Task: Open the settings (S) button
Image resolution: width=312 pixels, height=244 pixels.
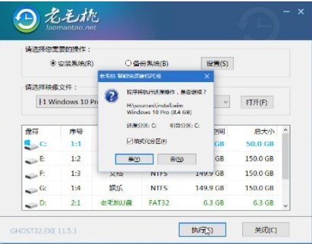Action: [x=217, y=64]
